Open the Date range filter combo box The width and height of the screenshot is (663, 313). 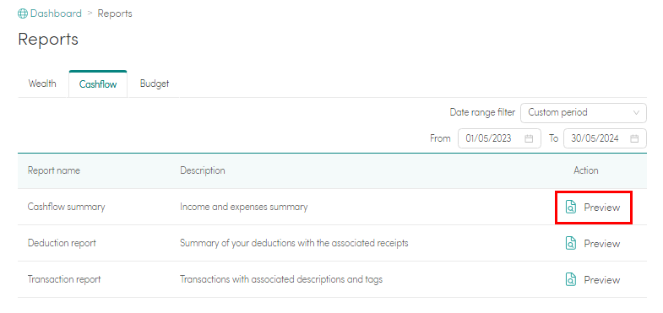[583, 113]
